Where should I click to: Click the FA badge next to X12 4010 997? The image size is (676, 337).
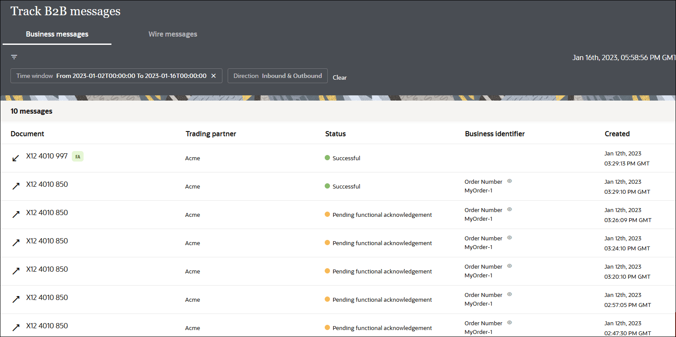(x=77, y=157)
